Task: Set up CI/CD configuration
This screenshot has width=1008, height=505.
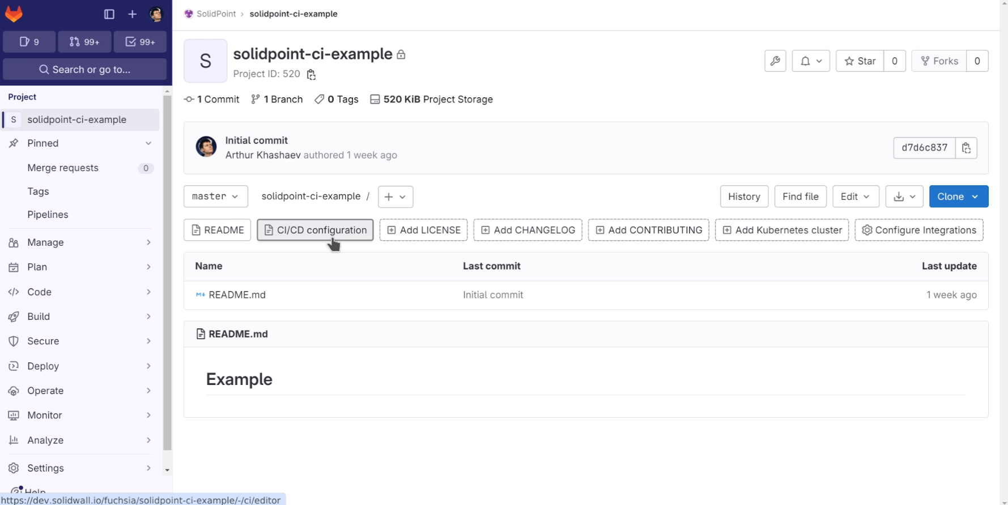Action: click(x=315, y=230)
